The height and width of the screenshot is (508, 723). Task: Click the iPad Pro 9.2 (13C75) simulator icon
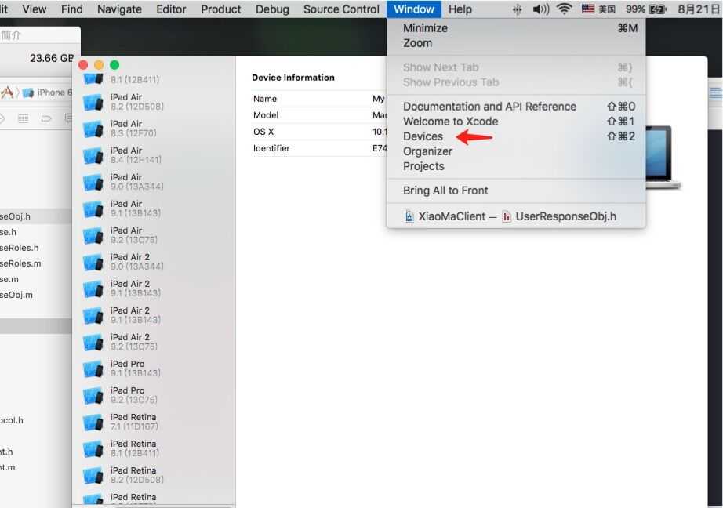pyautogui.click(x=93, y=396)
